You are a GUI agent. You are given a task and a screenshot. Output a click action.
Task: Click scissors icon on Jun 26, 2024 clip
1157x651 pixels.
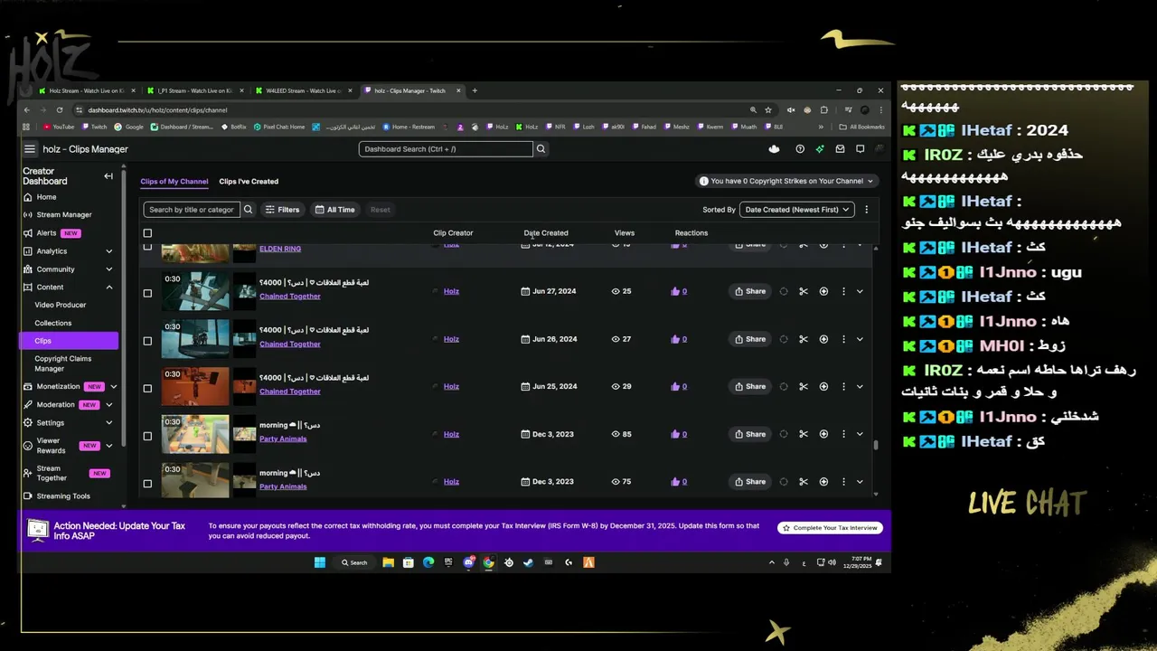[803, 339]
